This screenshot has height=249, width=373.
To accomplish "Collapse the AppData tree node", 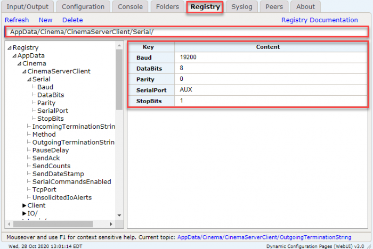I will [14, 56].
